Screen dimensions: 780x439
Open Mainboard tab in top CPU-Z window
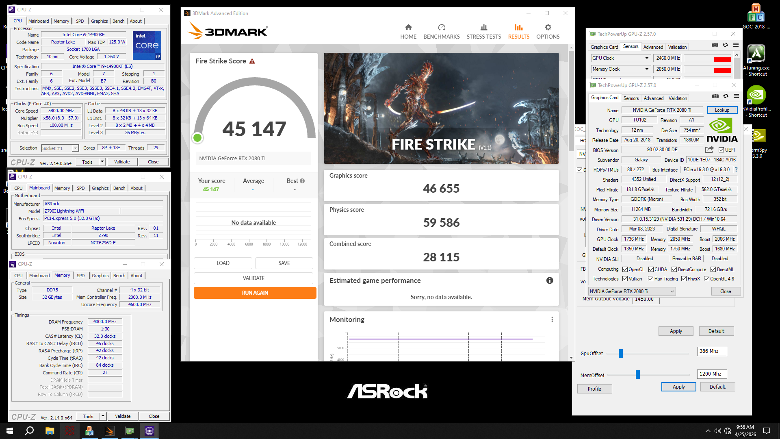tap(39, 21)
